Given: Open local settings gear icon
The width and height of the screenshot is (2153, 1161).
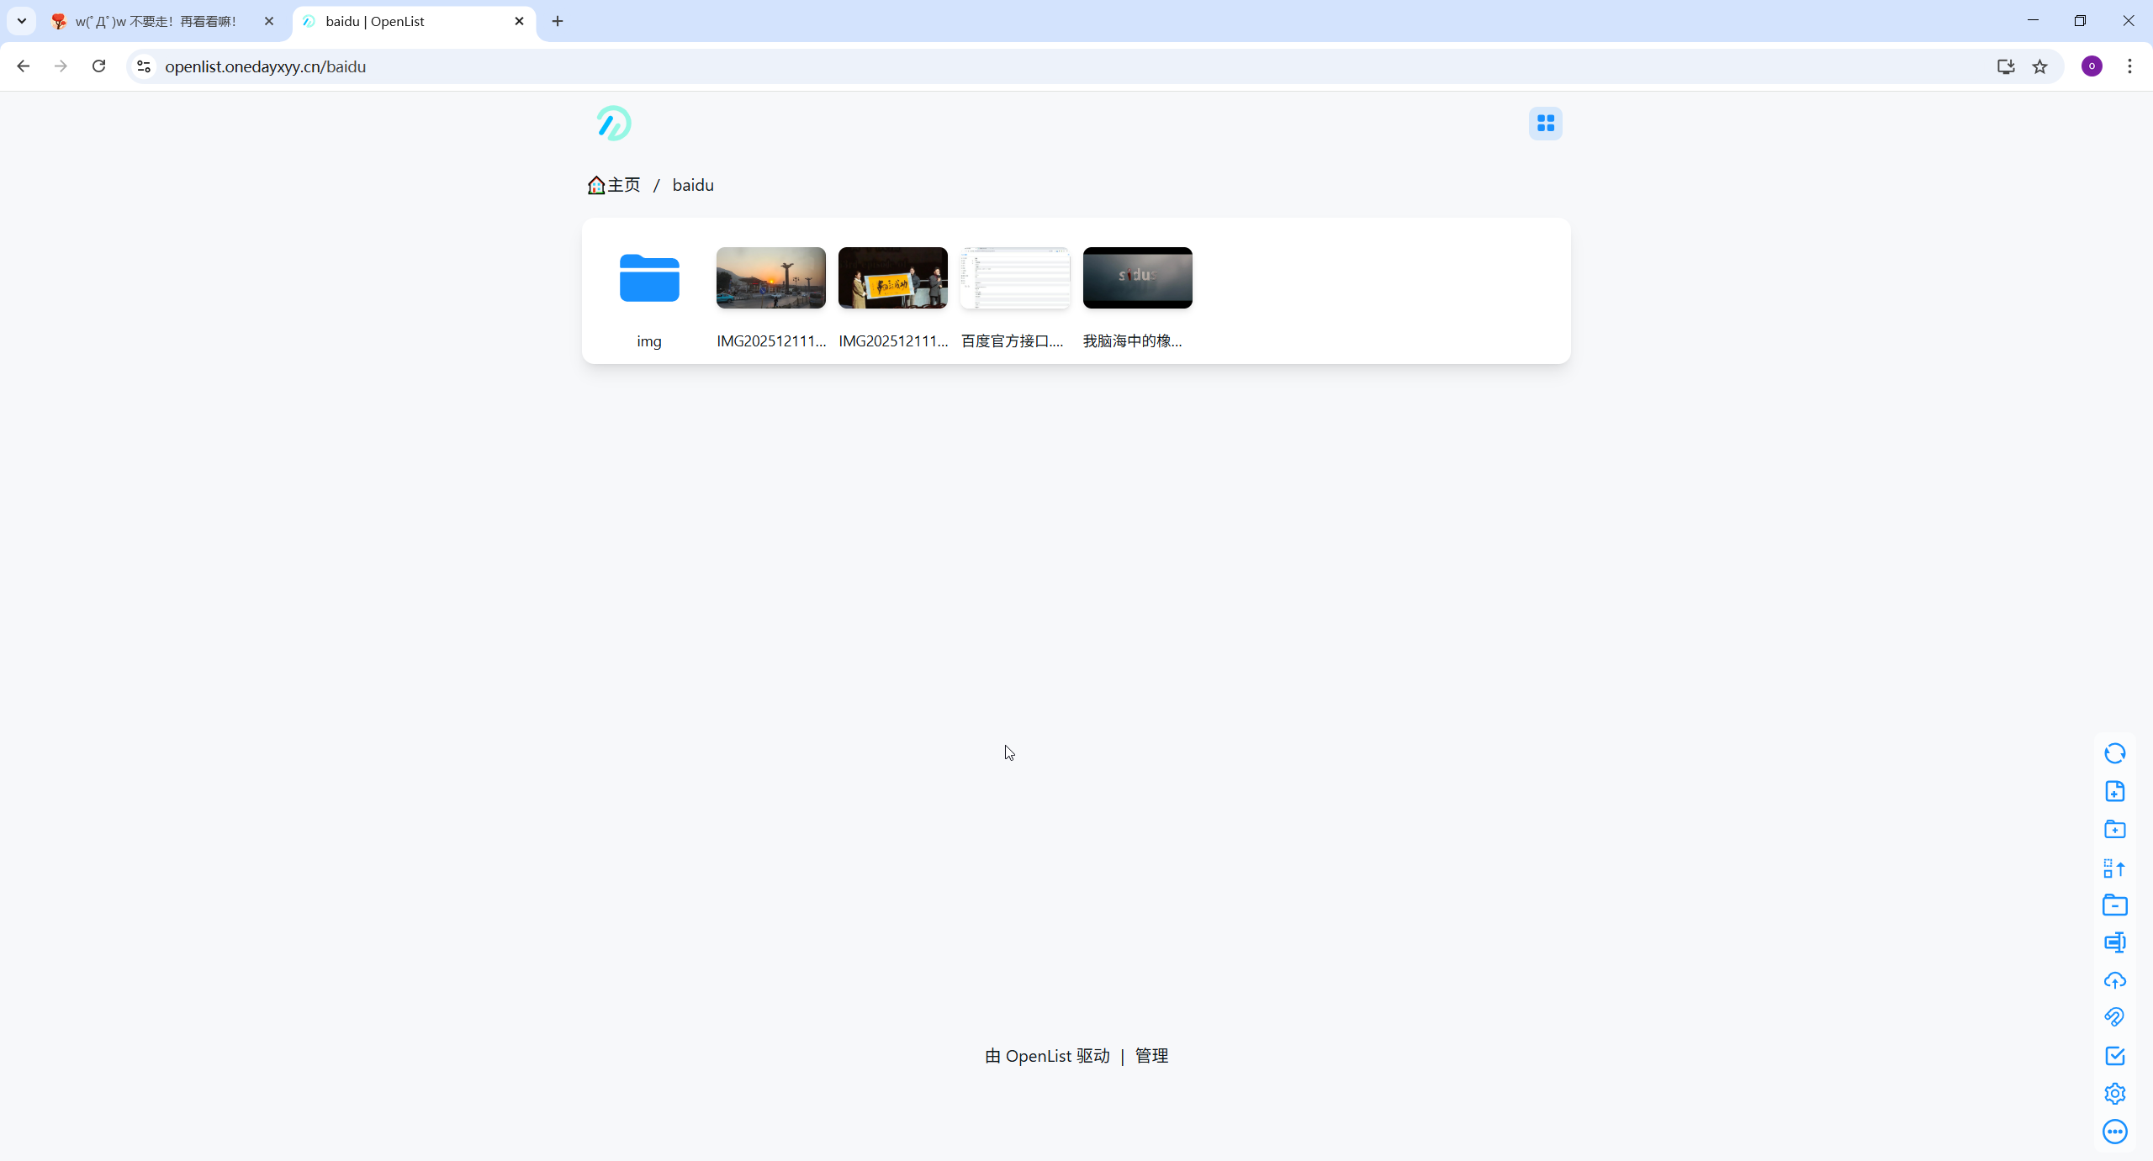Looking at the screenshot, I should (2114, 1094).
